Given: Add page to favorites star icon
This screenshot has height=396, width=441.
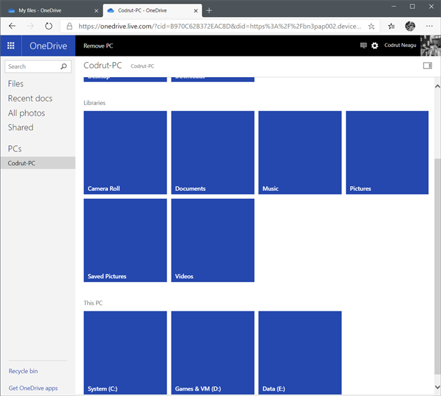Looking at the screenshot, I should pos(372,26).
